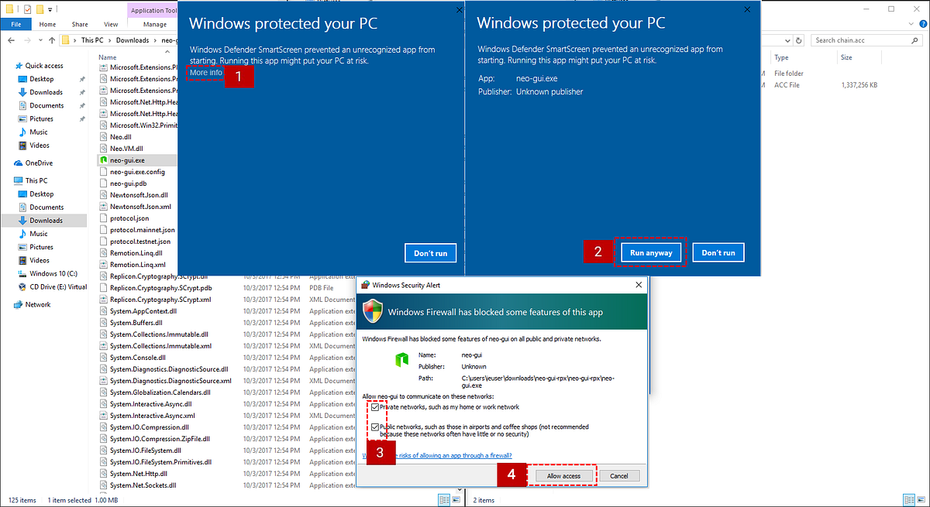Click Run anyway in right SmartScreen dialog
This screenshot has width=930, height=507.
coord(651,253)
